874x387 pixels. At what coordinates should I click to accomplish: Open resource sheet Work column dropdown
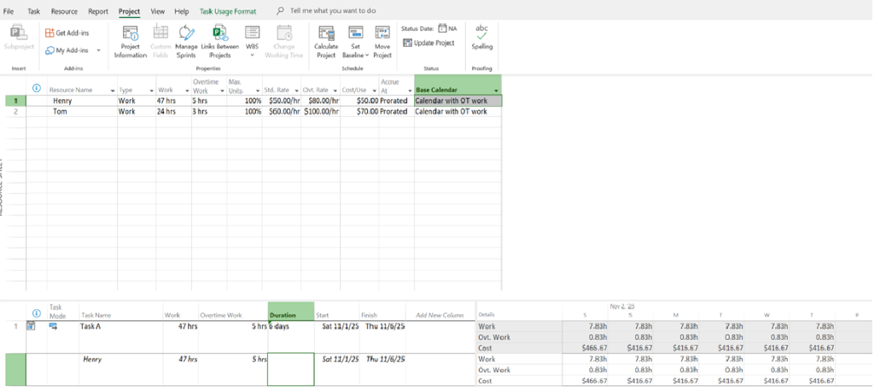[x=187, y=91]
